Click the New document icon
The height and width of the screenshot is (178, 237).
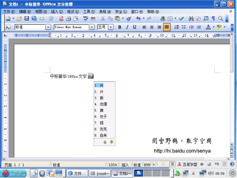click(8, 18)
